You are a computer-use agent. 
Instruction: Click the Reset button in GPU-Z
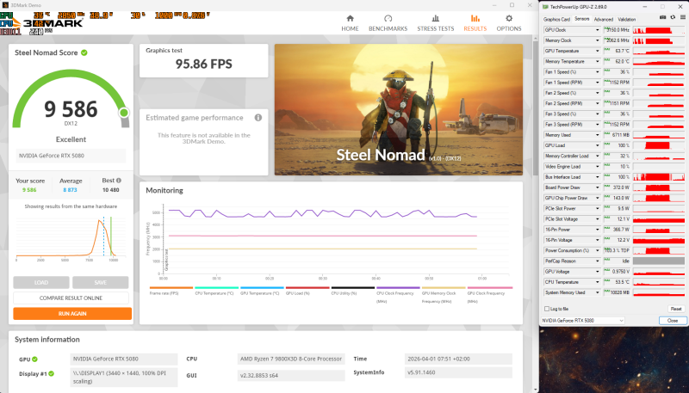click(x=676, y=309)
